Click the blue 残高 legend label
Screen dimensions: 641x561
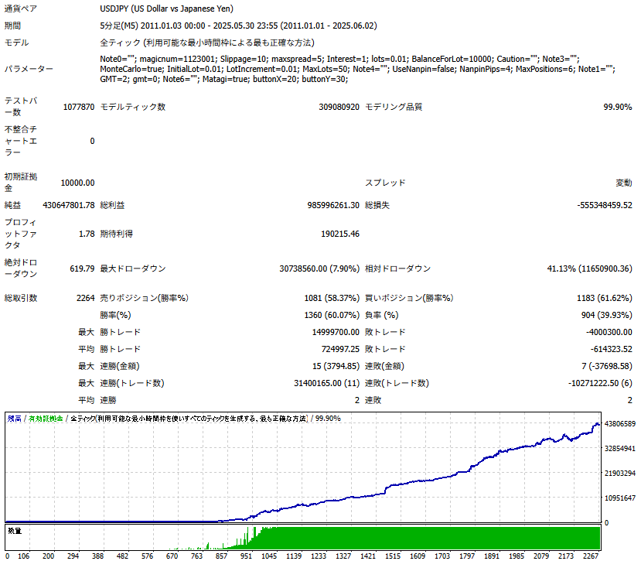pyautogui.click(x=15, y=419)
